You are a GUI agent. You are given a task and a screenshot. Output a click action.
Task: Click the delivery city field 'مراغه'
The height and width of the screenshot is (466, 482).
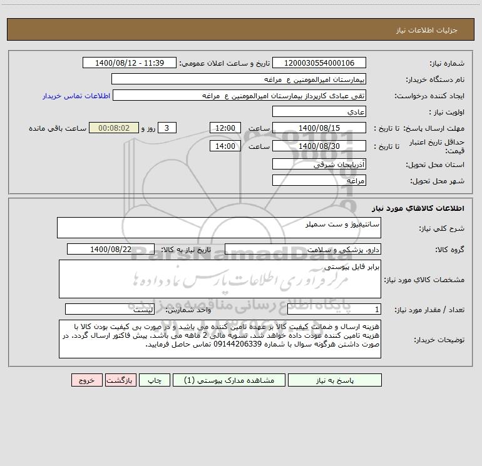pos(319,180)
